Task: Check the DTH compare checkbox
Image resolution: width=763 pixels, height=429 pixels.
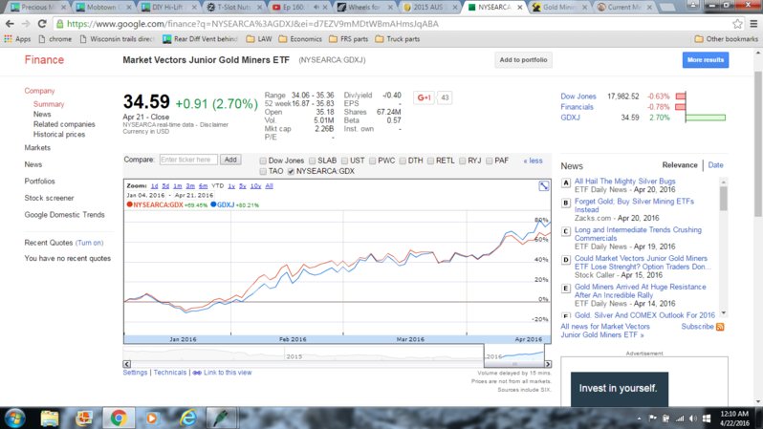Action: click(x=403, y=161)
